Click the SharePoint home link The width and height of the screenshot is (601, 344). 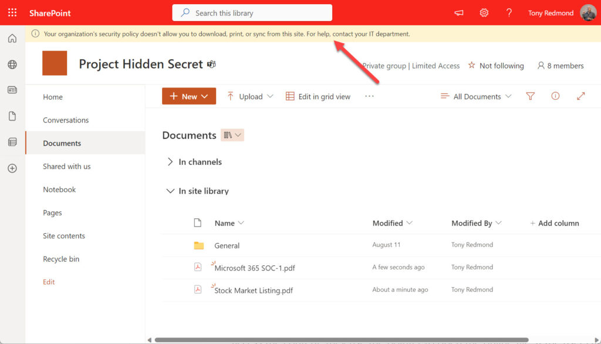tap(50, 13)
